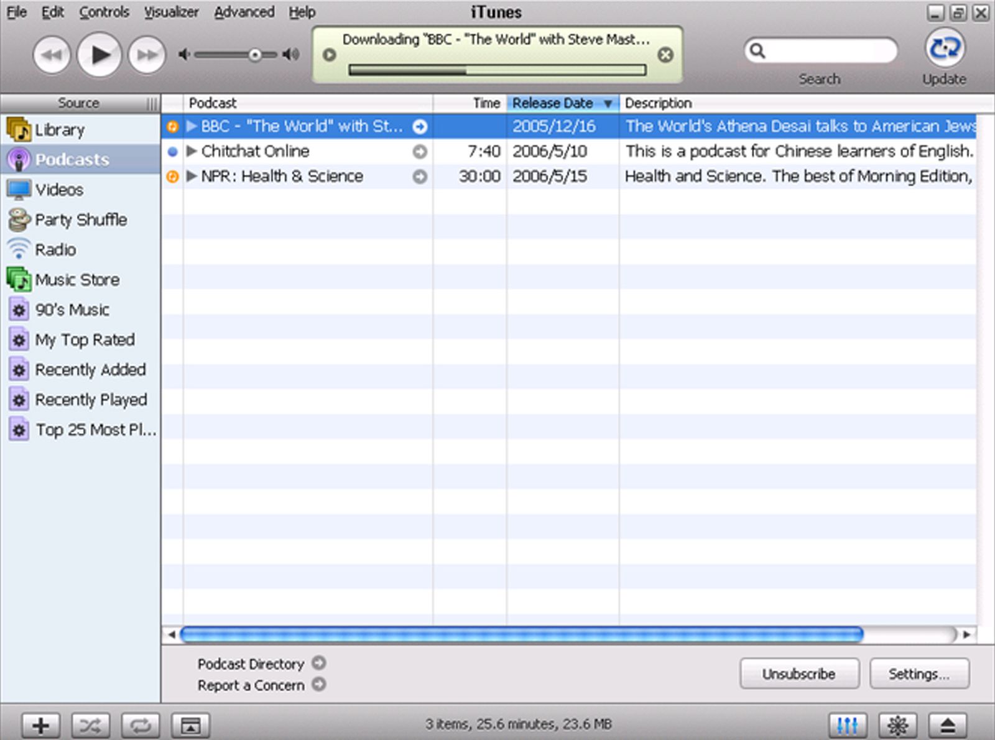Click the Eject disc button
Image resolution: width=995 pixels, height=740 pixels.
tap(948, 725)
